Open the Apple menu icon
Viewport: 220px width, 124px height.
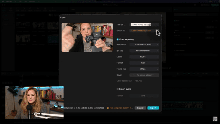tap(3, 1)
